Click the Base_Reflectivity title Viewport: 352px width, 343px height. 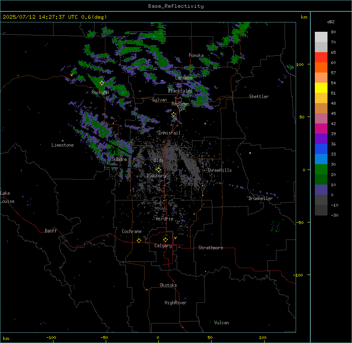pyautogui.click(x=176, y=6)
